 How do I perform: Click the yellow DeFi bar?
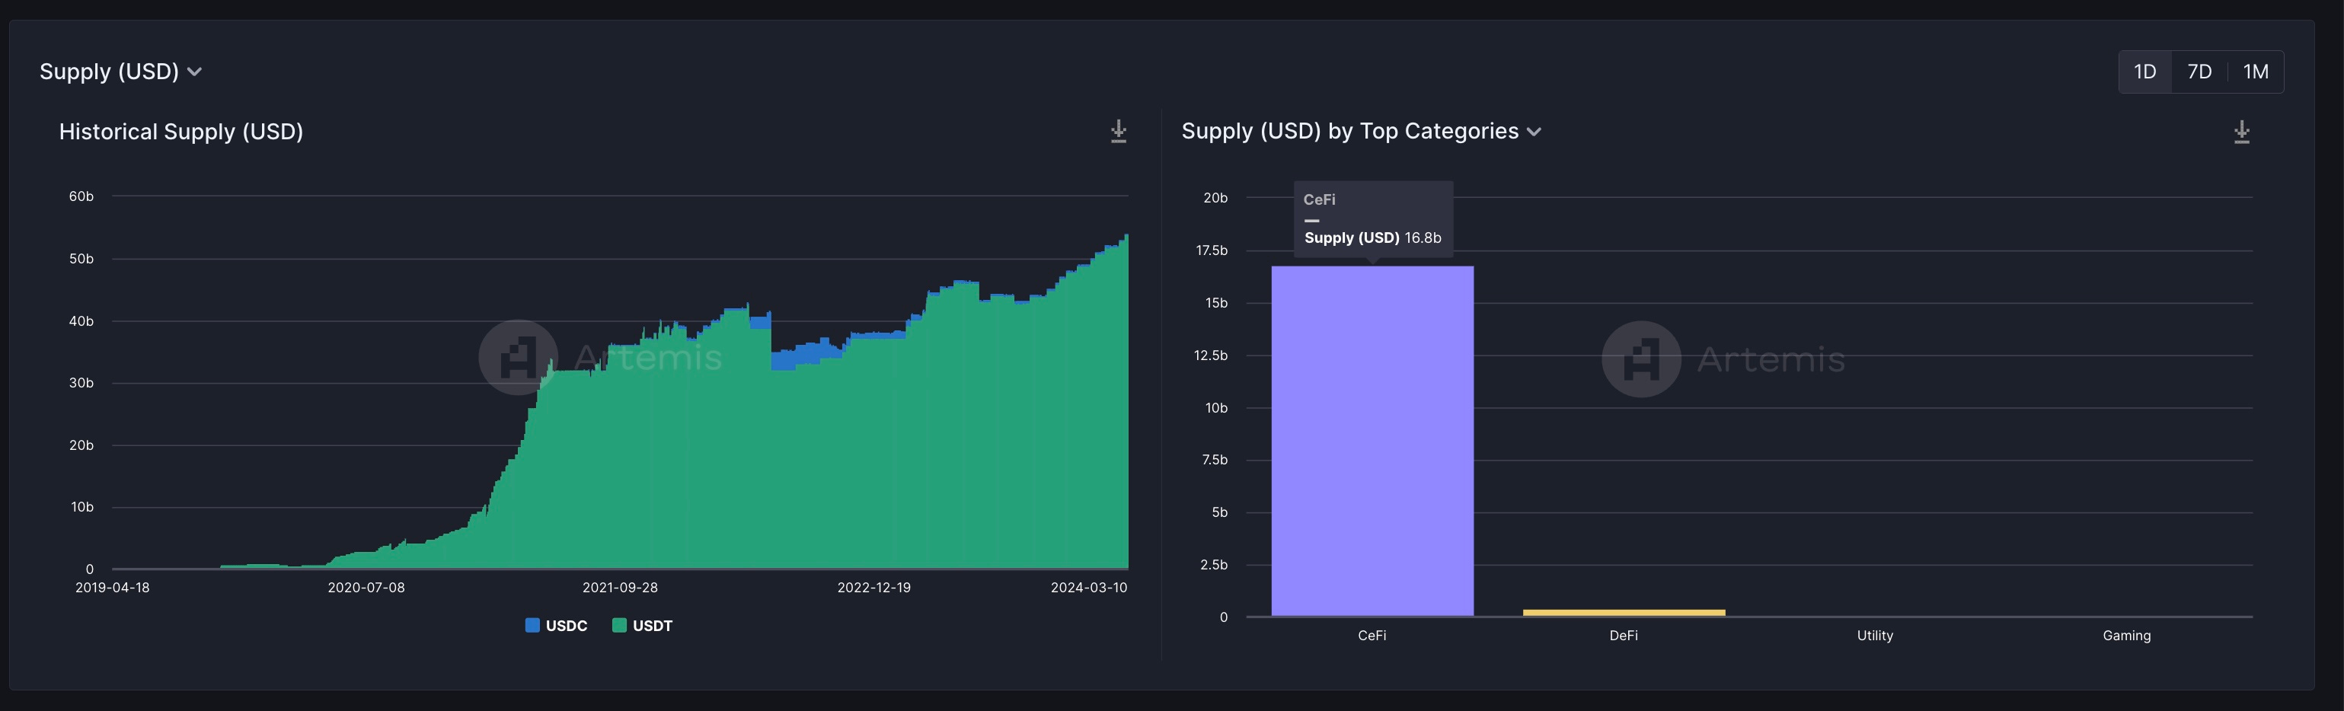[x=1624, y=613]
